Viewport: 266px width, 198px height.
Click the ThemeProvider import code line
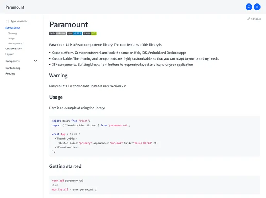91,125
